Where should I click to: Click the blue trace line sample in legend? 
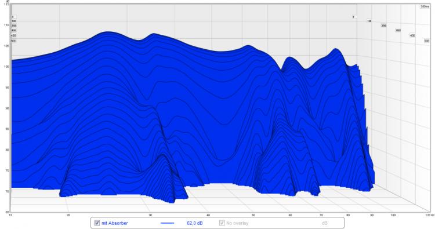click(x=167, y=223)
